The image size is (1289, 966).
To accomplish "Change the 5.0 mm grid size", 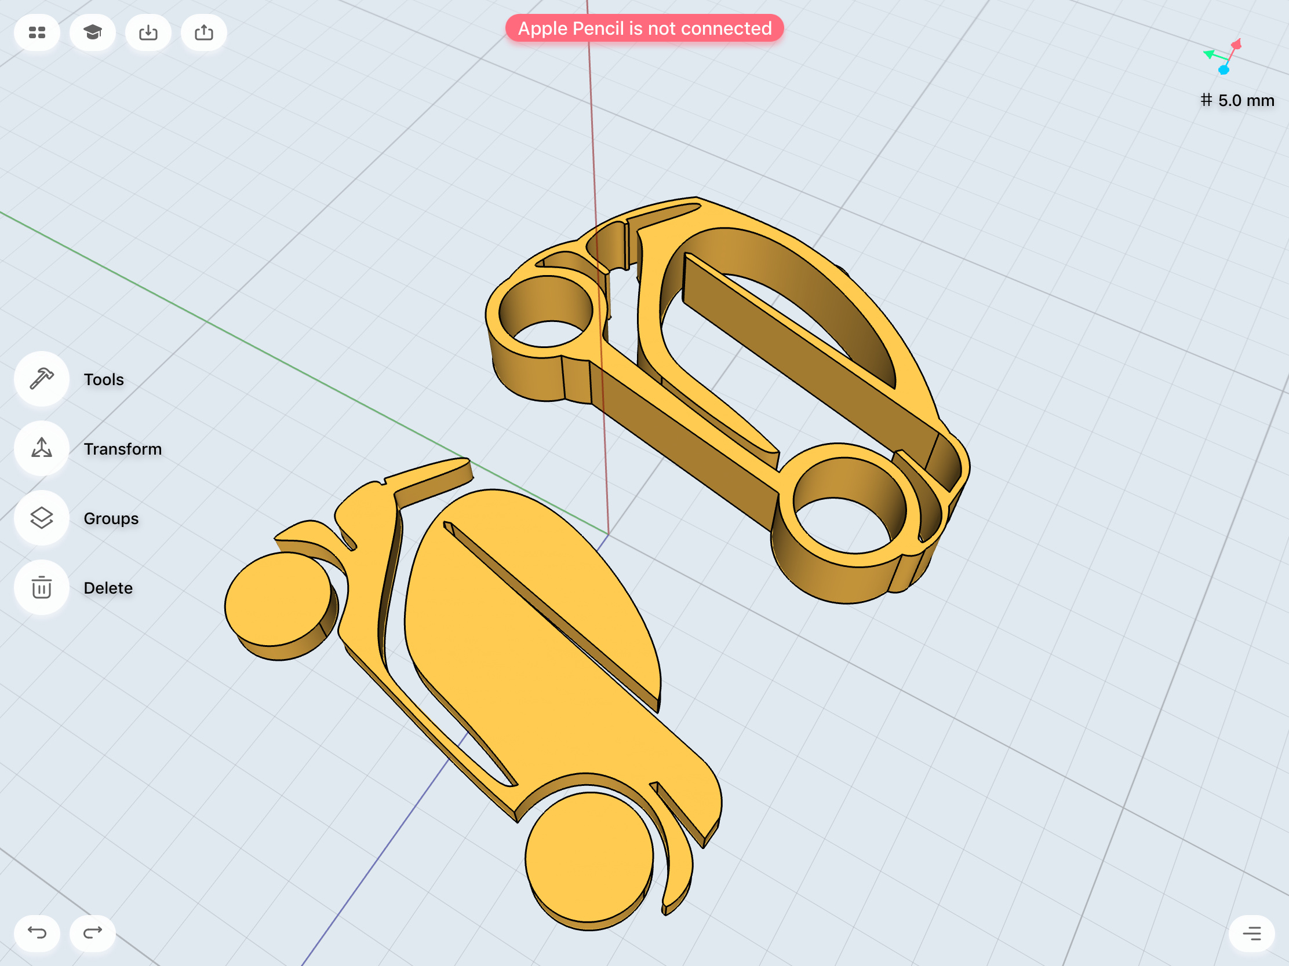I will pos(1237,100).
